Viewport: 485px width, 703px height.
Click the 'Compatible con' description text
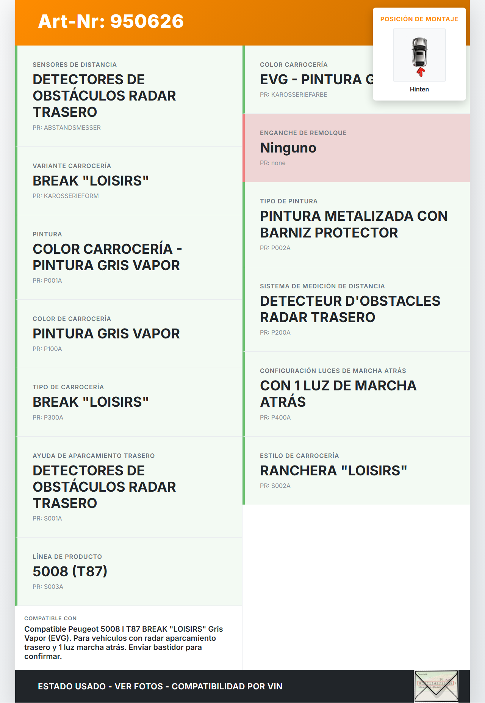tap(124, 642)
